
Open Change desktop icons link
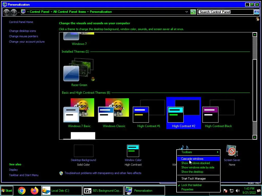tap(23, 31)
